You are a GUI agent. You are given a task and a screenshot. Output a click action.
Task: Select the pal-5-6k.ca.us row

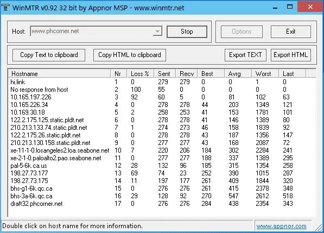click(162, 166)
